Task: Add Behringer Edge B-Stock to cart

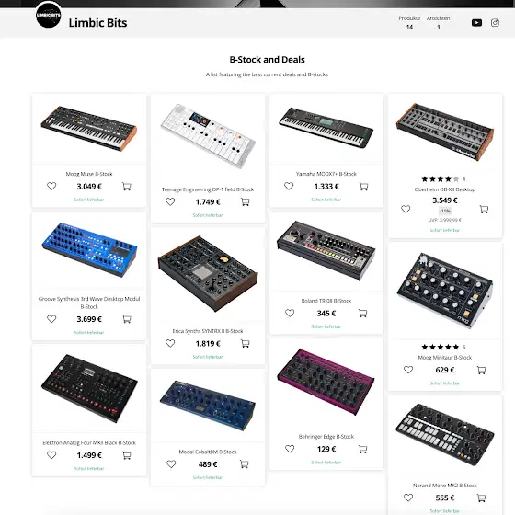Action: tap(362, 449)
